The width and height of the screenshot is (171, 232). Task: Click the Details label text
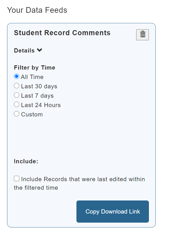coord(24,51)
